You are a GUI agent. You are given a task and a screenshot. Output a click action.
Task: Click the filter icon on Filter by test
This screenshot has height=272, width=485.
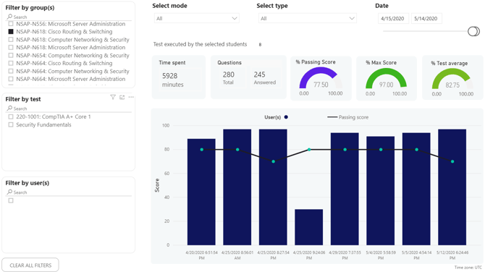tap(113, 98)
